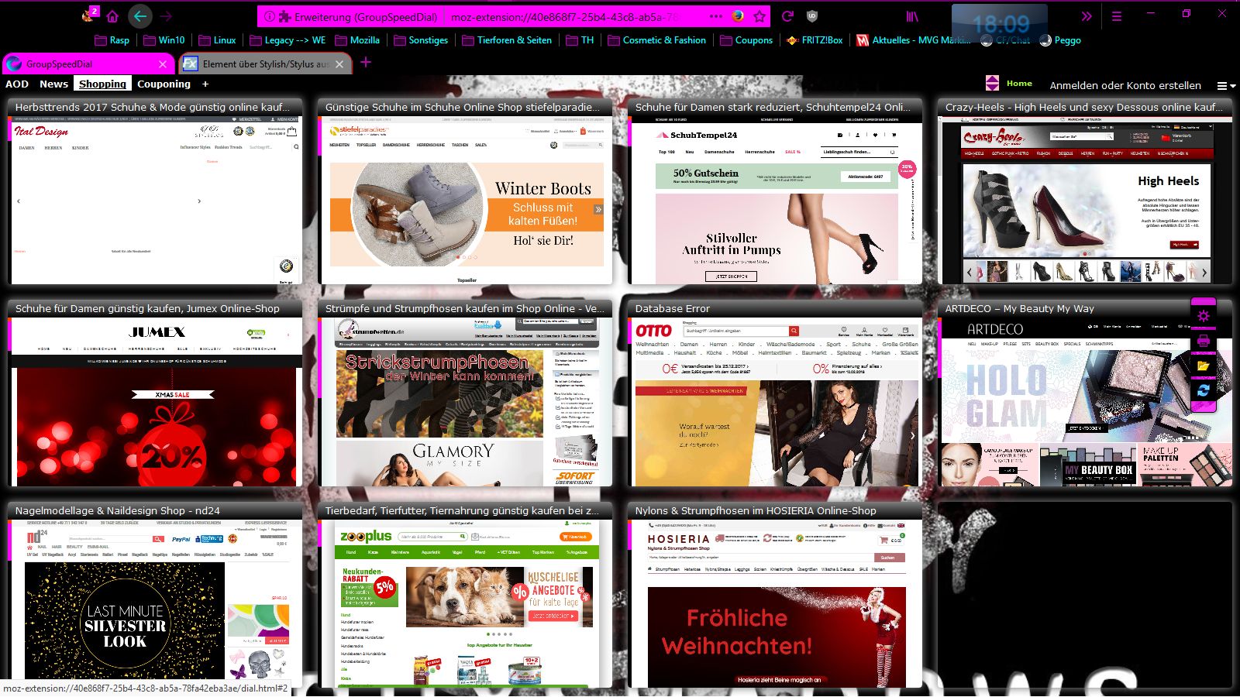Open the Legacy --> WE bookmarks folder

(288, 40)
